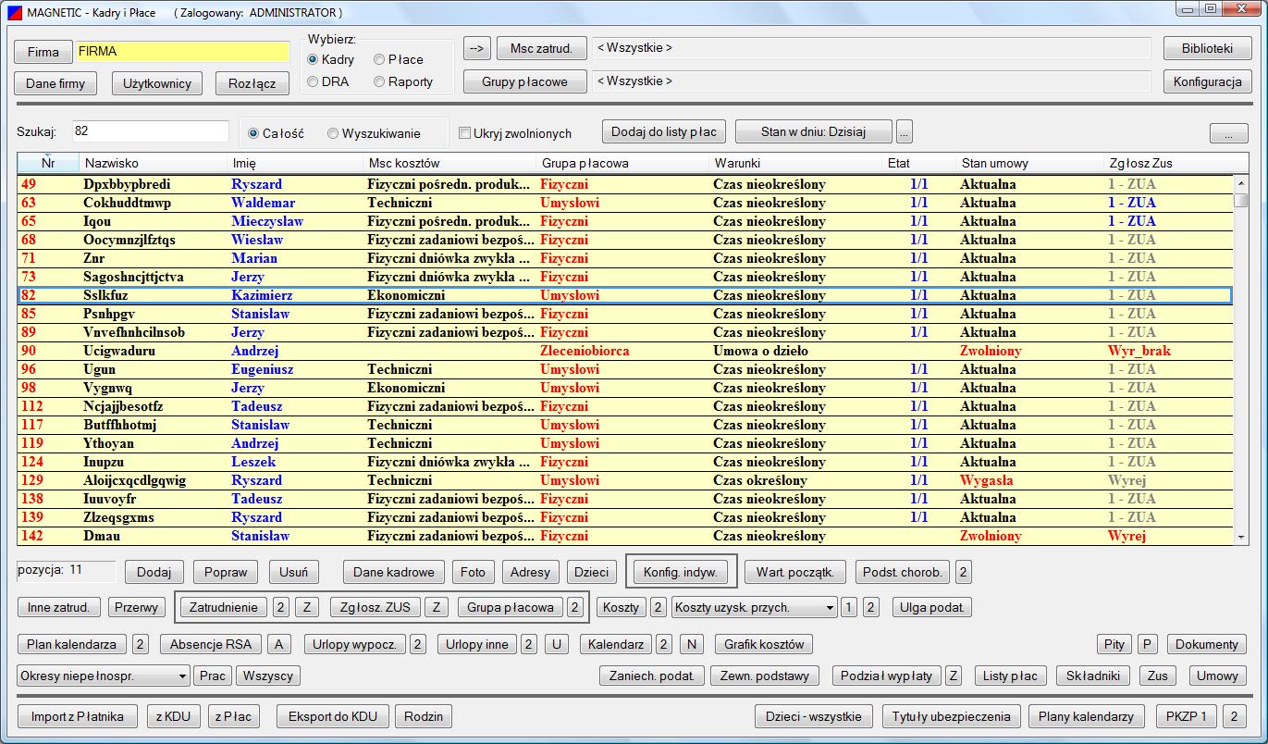Select row 142 Dmau
1268x744 pixels.
point(625,536)
